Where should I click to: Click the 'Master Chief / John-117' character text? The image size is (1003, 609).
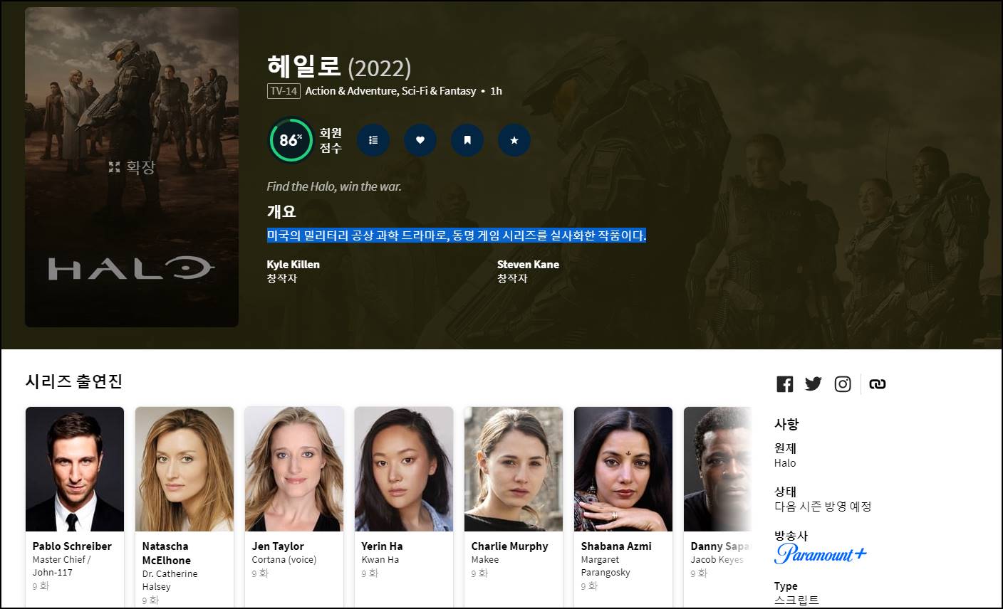point(61,566)
